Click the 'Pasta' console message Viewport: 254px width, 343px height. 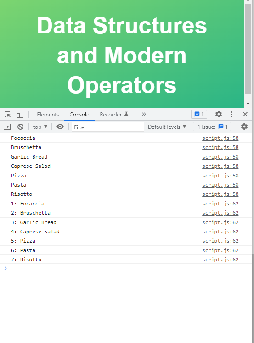[19, 185]
